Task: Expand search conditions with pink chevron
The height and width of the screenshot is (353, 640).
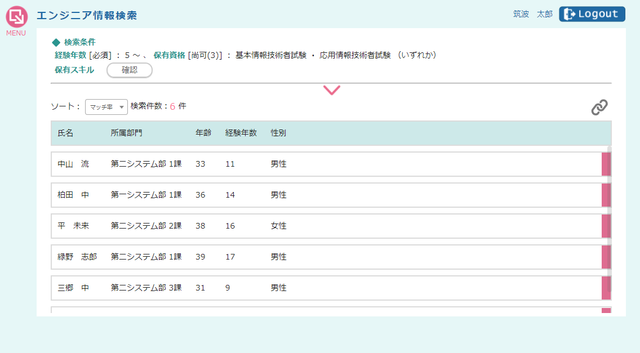Action: coord(332,90)
